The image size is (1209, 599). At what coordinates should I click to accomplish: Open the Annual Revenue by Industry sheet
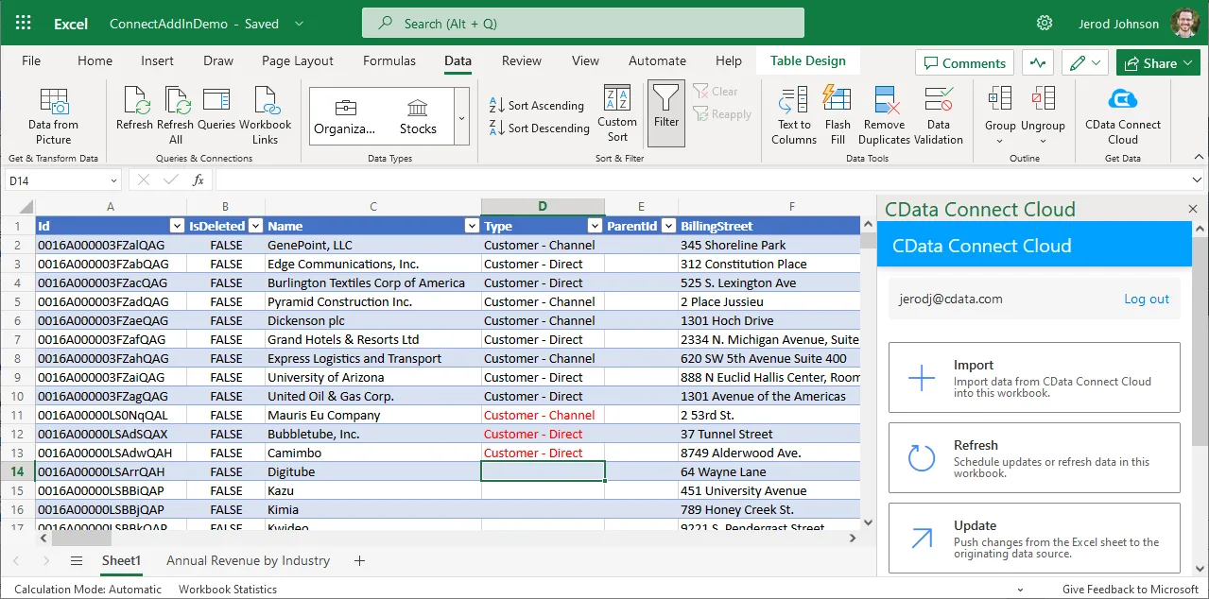click(248, 560)
